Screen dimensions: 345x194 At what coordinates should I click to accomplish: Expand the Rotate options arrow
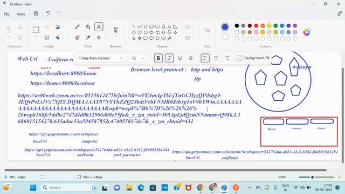coord(63,27)
